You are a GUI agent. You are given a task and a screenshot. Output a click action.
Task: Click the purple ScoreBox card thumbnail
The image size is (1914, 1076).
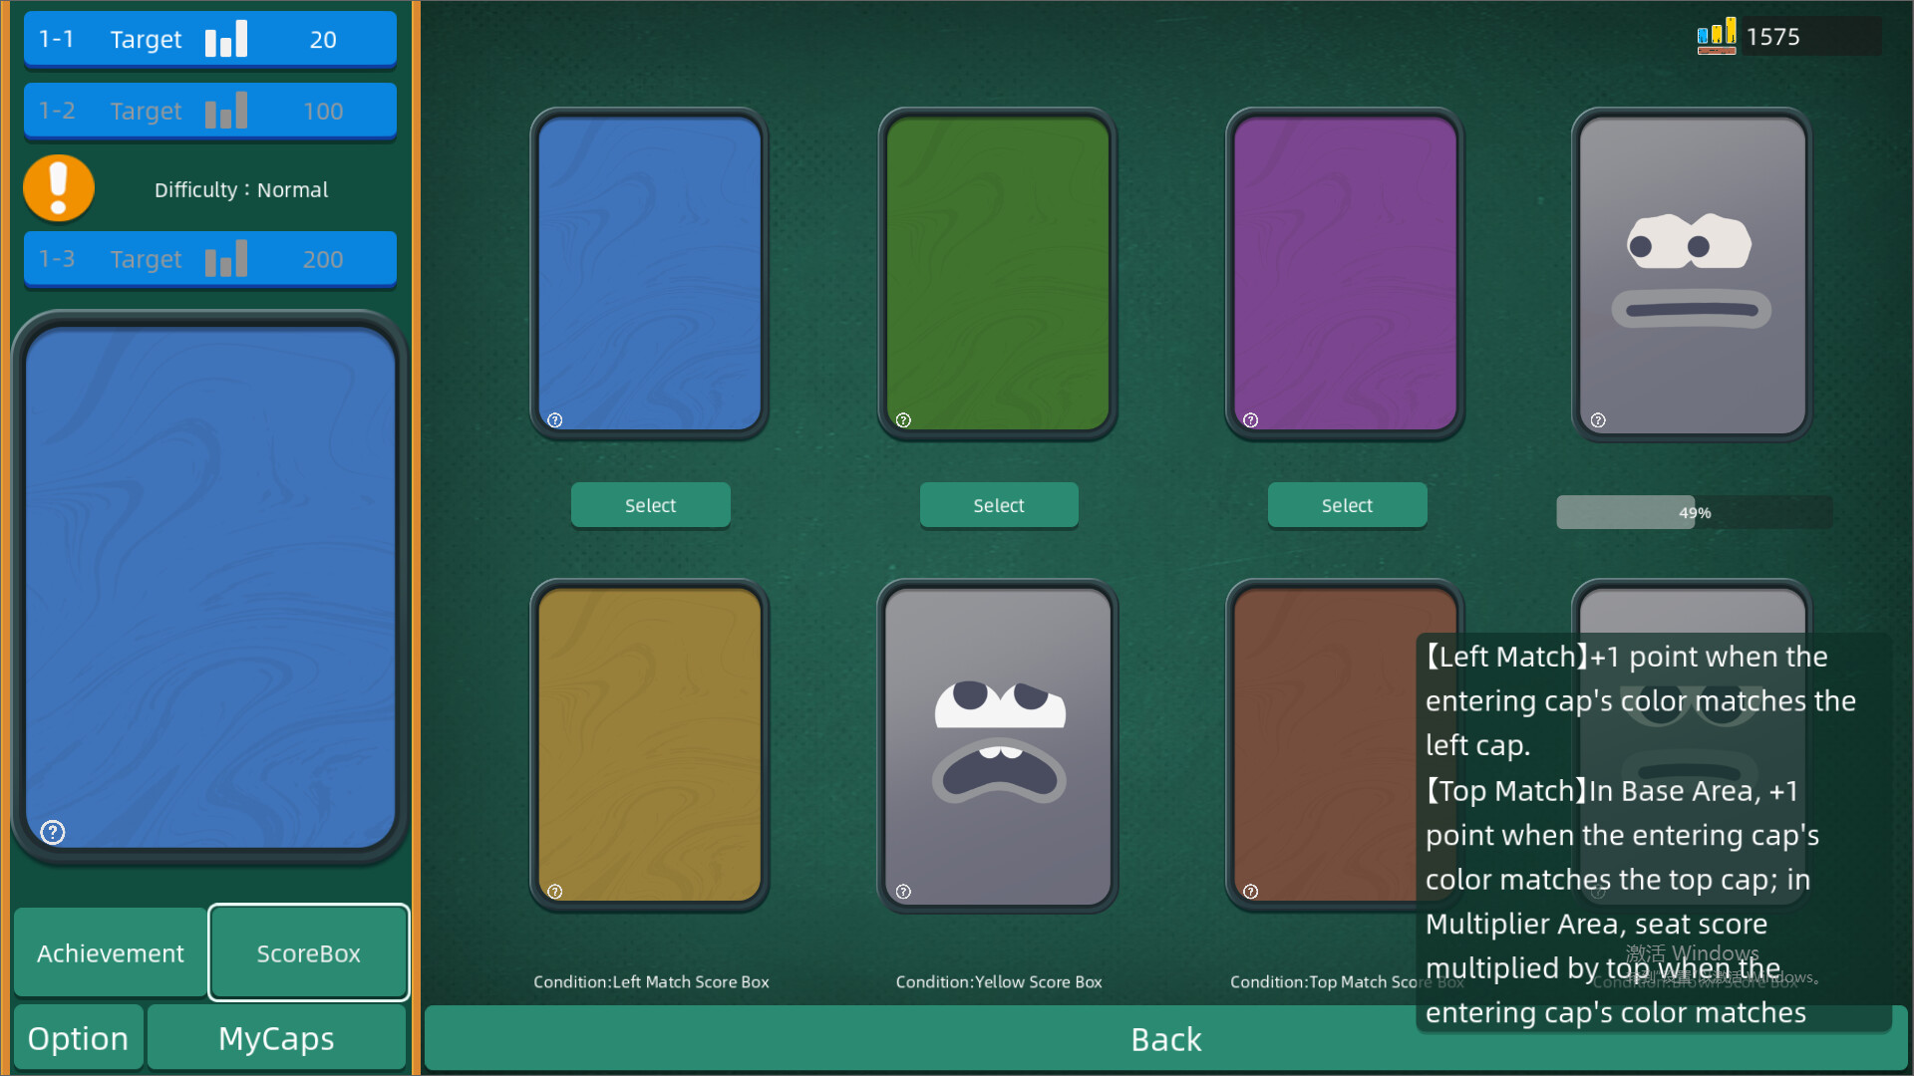[x=1344, y=272]
